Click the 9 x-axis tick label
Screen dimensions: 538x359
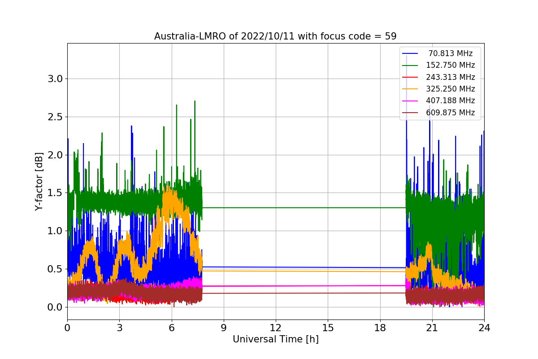223,328
